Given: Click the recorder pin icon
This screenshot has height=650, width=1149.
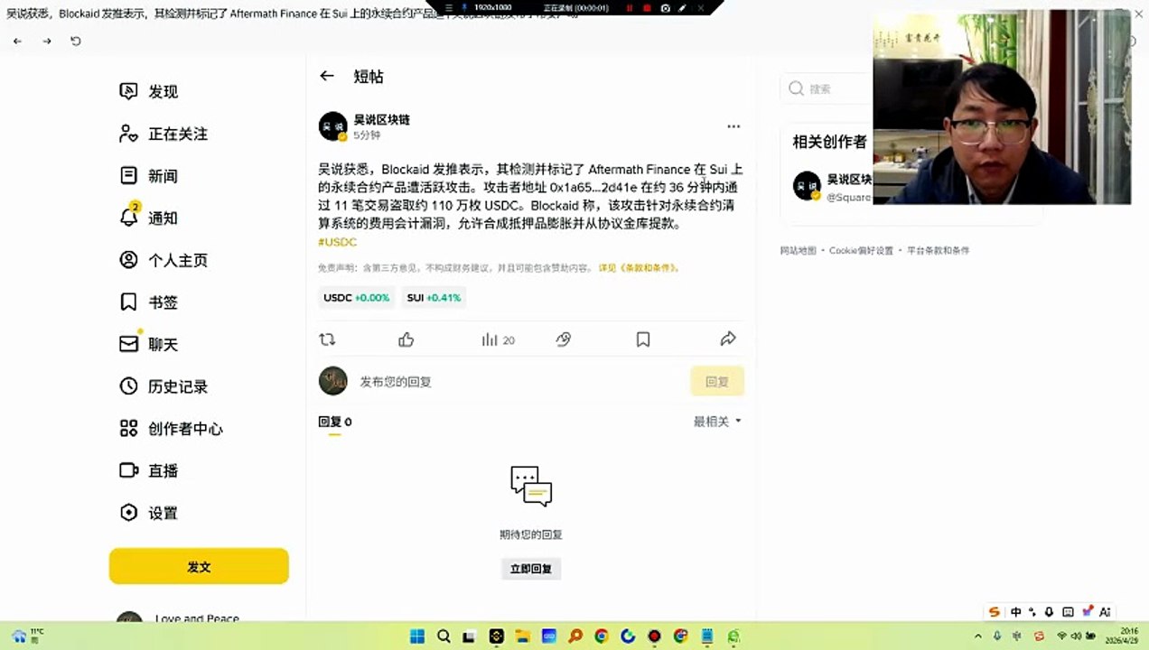Looking at the screenshot, I should (464, 7).
